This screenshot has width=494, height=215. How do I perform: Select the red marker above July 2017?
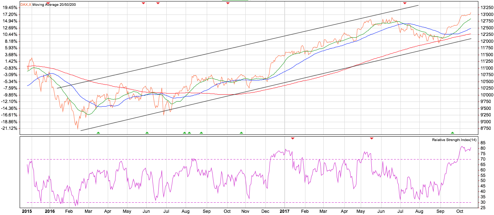404,3
